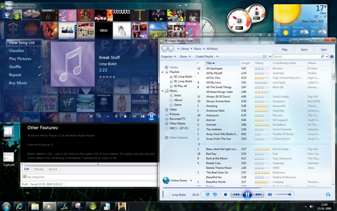Click Library in the breadcrumb path

tap(185, 49)
